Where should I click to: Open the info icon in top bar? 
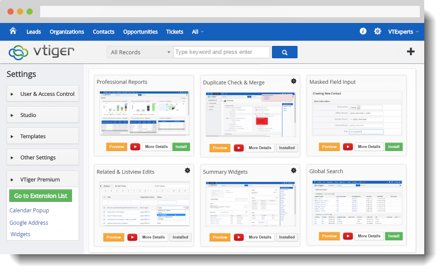[363, 31]
